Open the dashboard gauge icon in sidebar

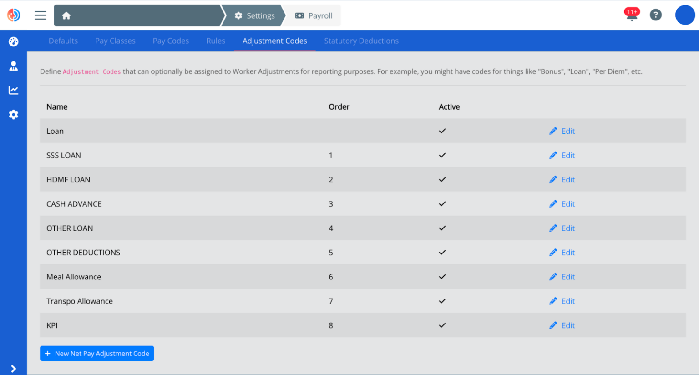coord(14,41)
